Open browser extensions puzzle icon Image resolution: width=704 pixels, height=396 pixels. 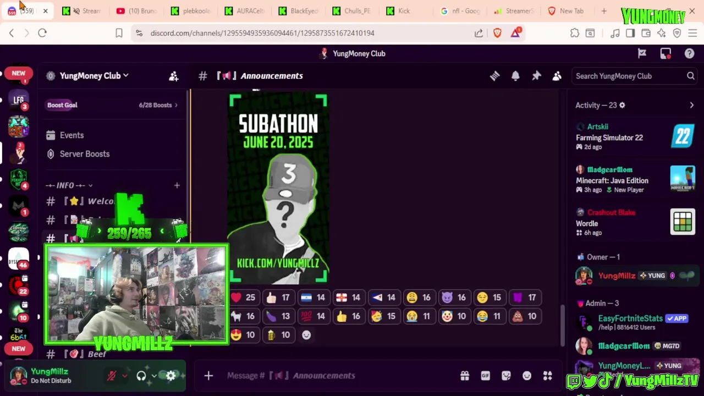(575, 33)
